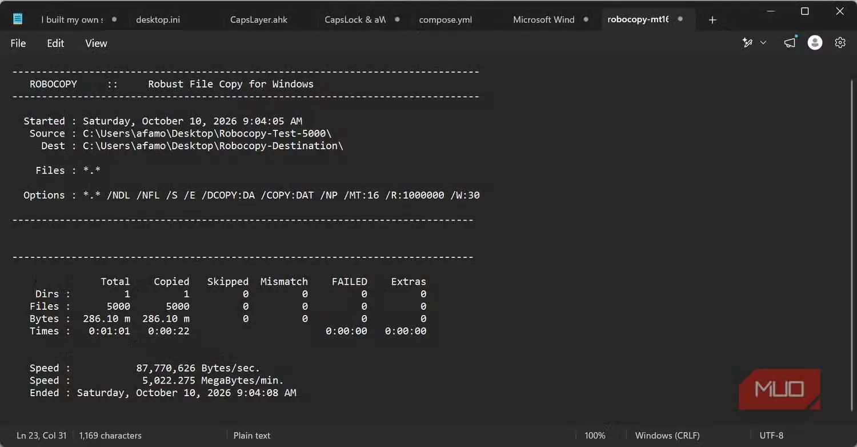Click the 'ROBOCOPY' header text

click(53, 84)
